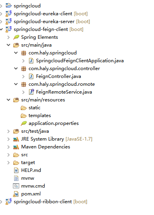Select the pom.xml file name
154x215 pixels.
point(31,194)
